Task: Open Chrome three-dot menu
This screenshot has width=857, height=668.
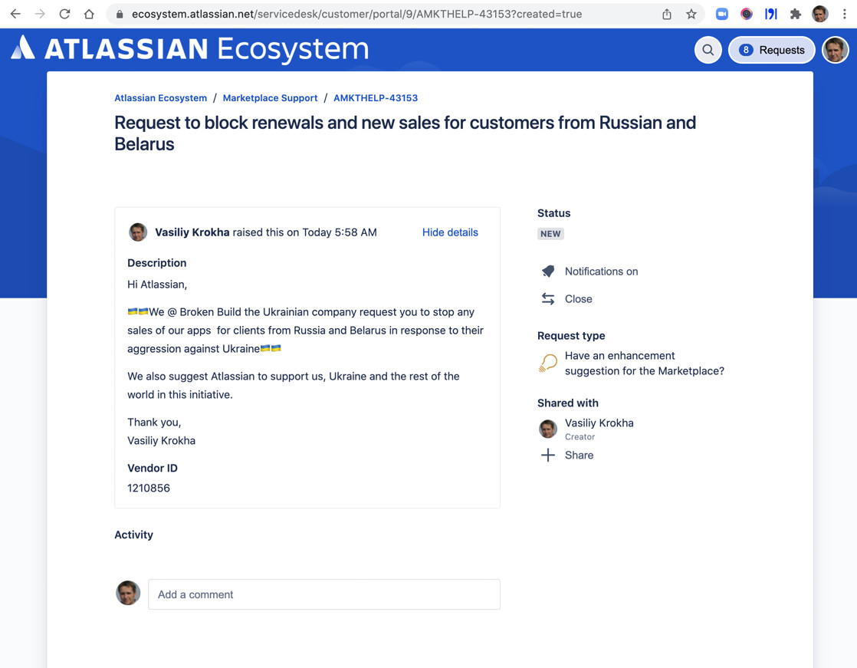Action: [x=845, y=15]
